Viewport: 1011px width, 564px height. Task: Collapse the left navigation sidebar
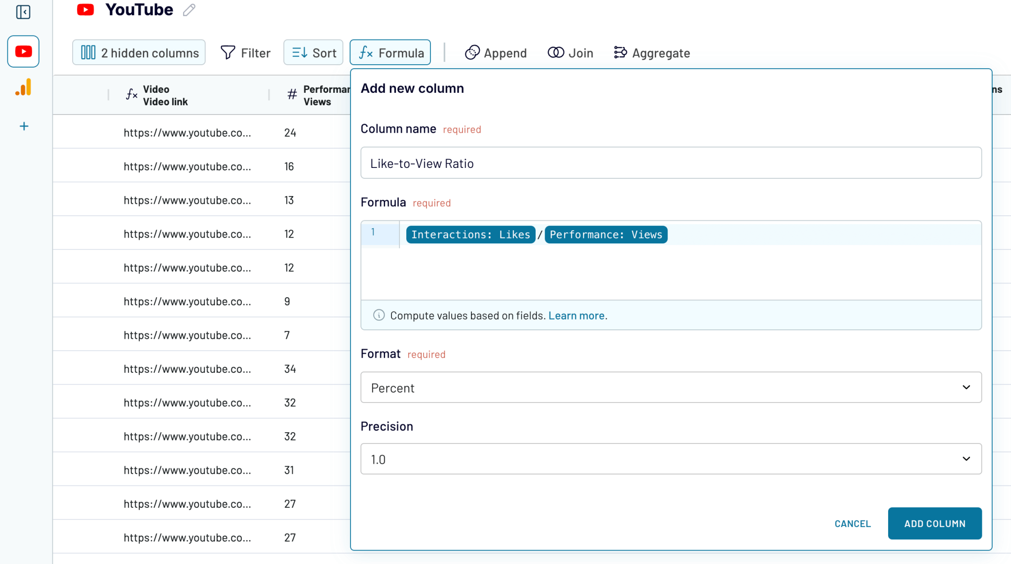(23, 12)
